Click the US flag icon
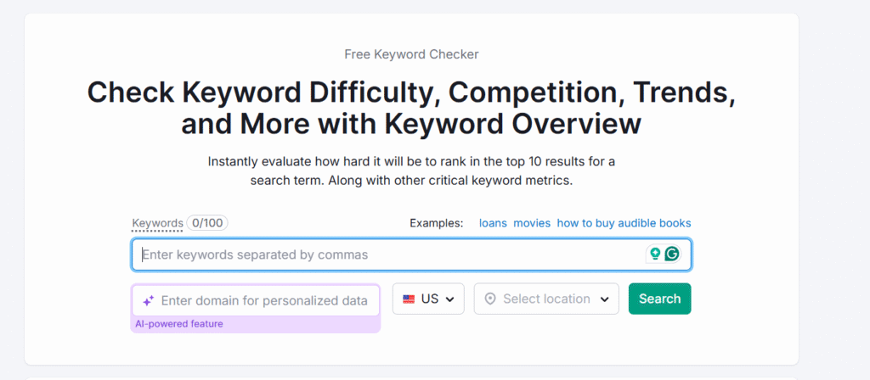The width and height of the screenshot is (870, 380). pyautogui.click(x=409, y=299)
